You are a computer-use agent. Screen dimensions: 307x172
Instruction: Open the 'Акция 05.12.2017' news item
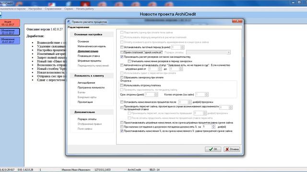tap(10, 23)
